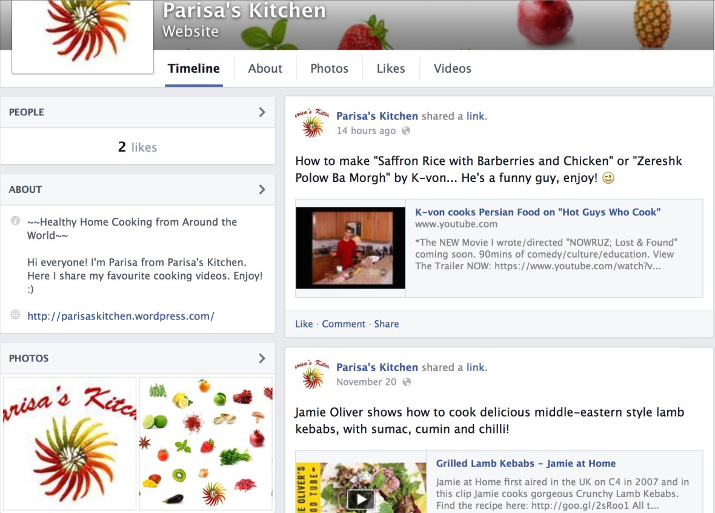Expand the About section chevron

pyautogui.click(x=262, y=189)
